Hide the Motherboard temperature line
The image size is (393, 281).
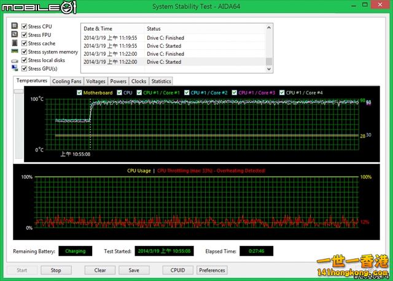pos(79,93)
